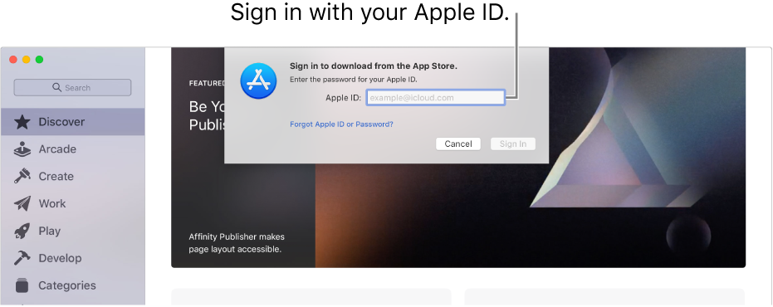Screen dimensions: 773x307
Task: Select the Play section label
Action: click(x=50, y=231)
